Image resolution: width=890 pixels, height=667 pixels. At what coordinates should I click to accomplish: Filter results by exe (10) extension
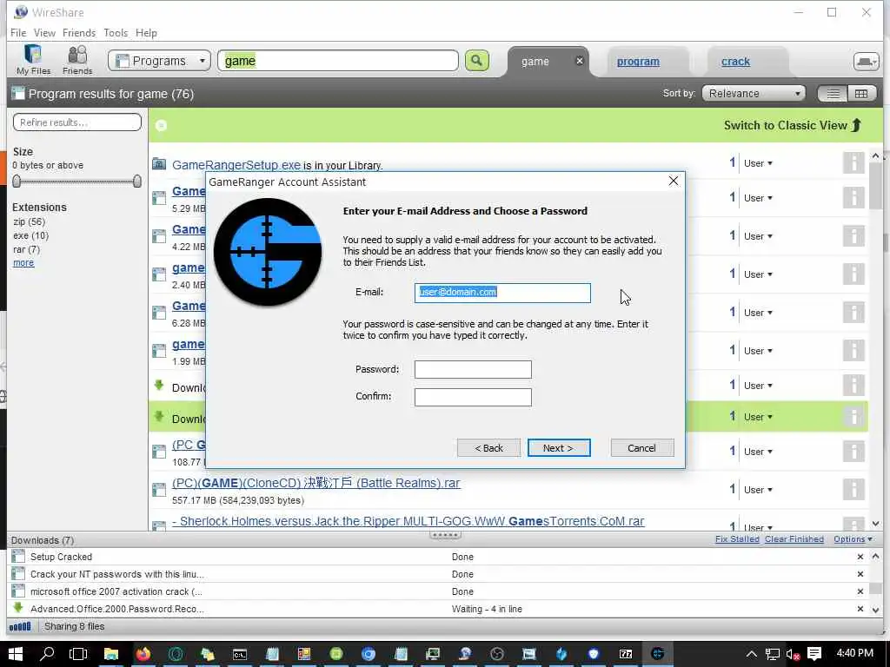(30, 235)
